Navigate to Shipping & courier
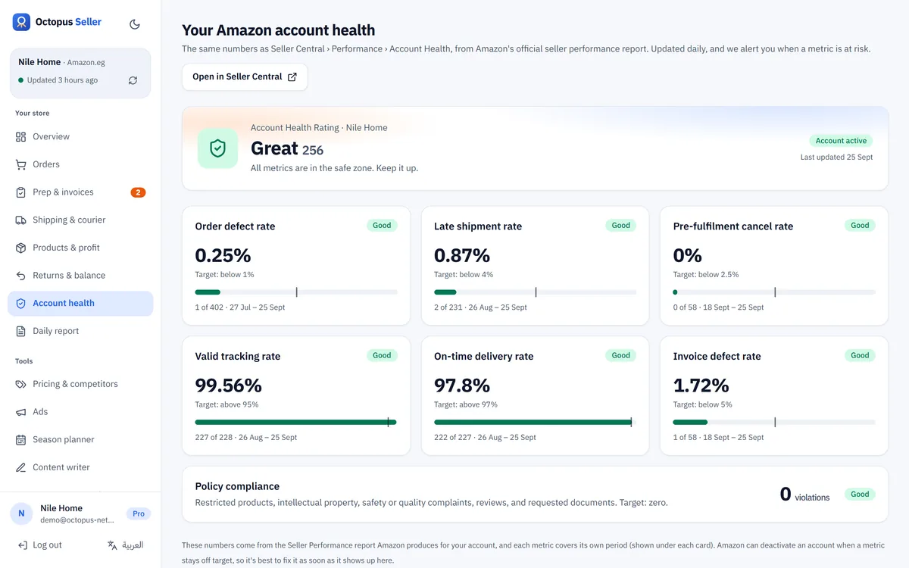This screenshot has width=909, height=568. click(80, 220)
